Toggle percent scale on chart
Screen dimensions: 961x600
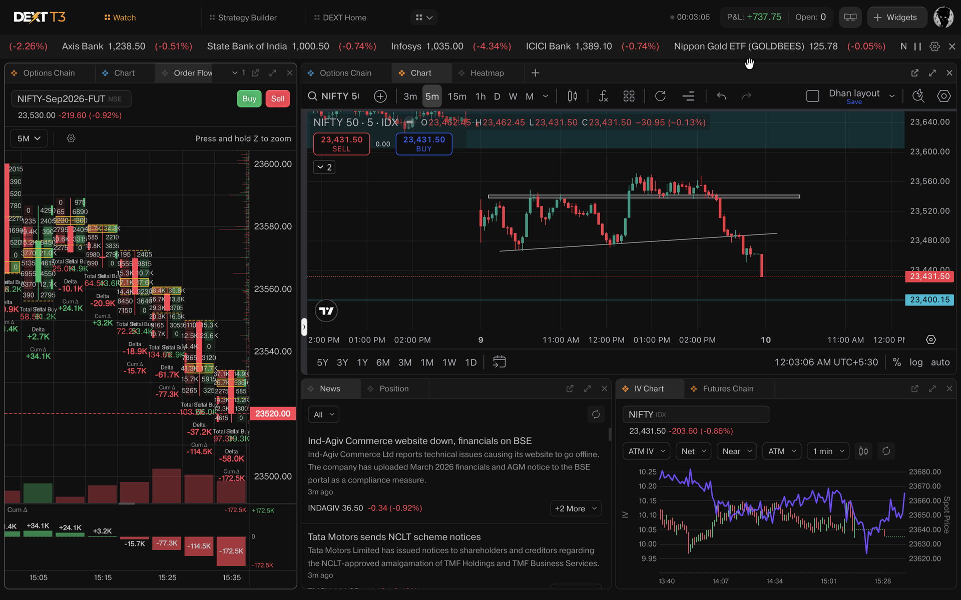click(x=897, y=362)
